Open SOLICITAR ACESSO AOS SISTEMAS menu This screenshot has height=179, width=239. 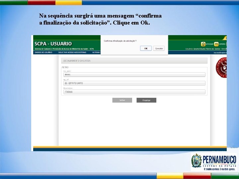[x=72, y=52]
